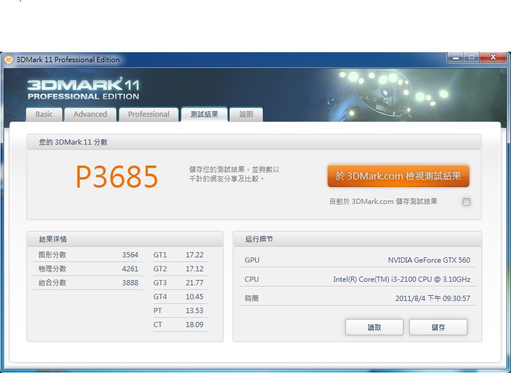The width and height of the screenshot is (511, 373).
Task: Click the graphics score value 3564
Action: pyautogui.click(x=130, y=255)
